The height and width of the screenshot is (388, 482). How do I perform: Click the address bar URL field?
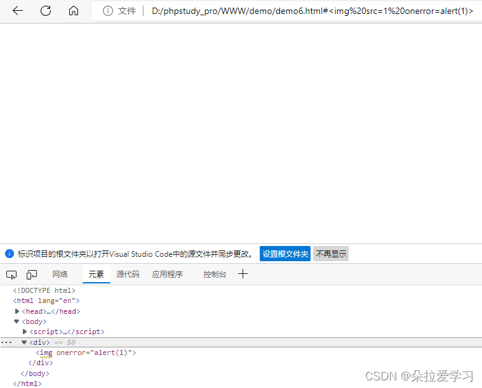point(311,11)
